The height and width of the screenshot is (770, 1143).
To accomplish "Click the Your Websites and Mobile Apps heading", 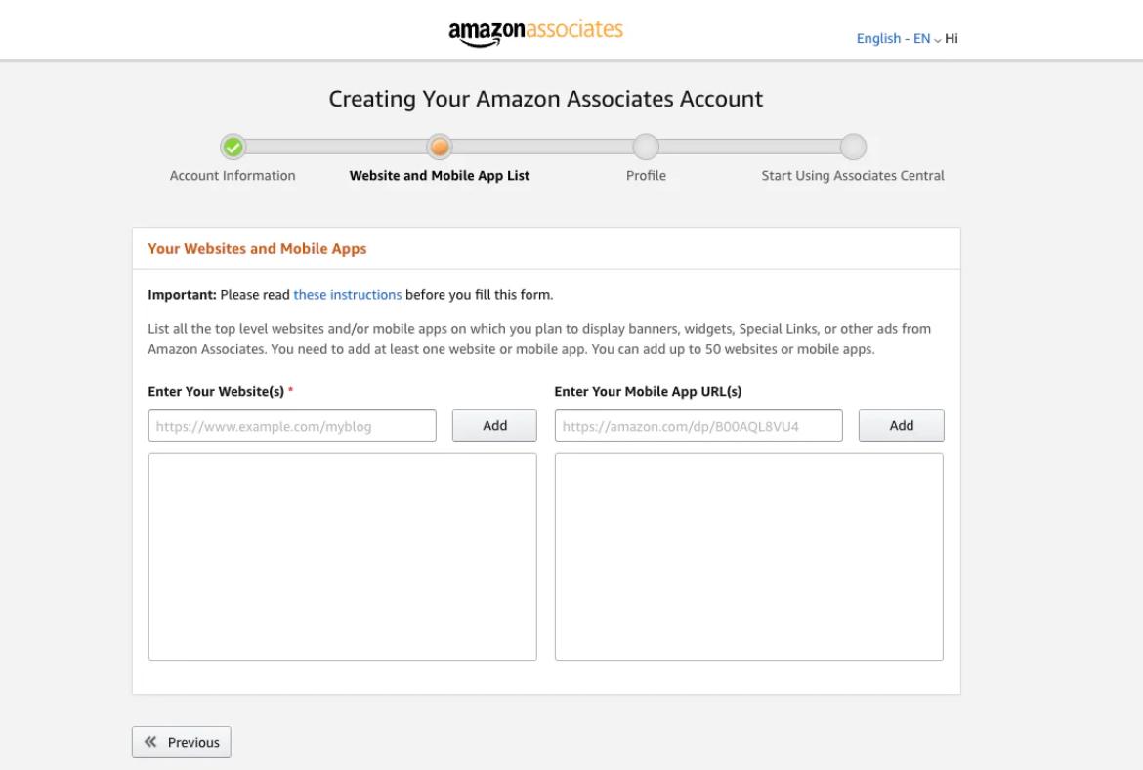I will pos(257,249).
